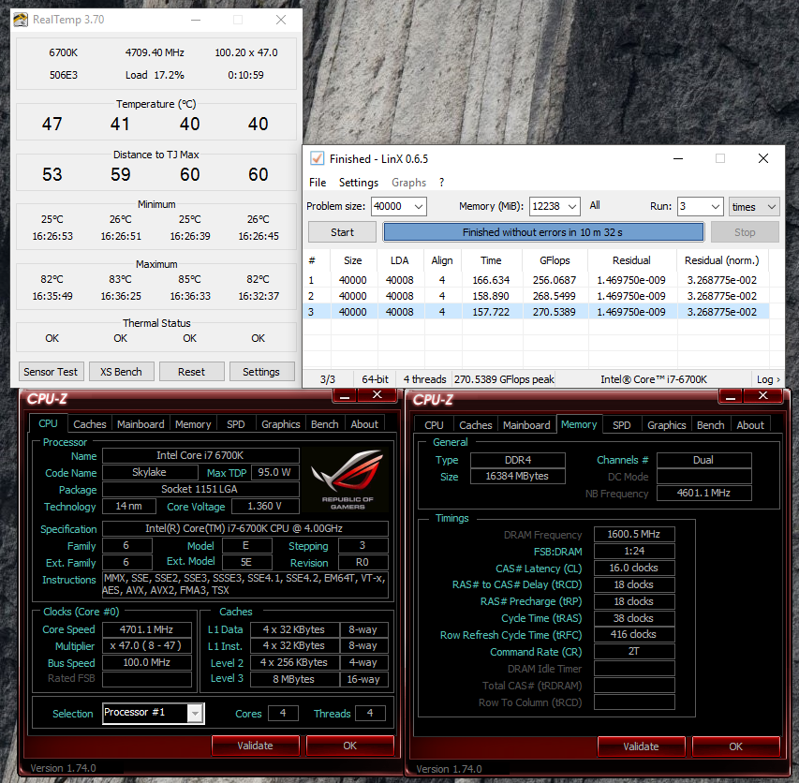Click the 85°C maximum temperature reading
This screenshot has height=783, width=799.
[x=189, y=279]
